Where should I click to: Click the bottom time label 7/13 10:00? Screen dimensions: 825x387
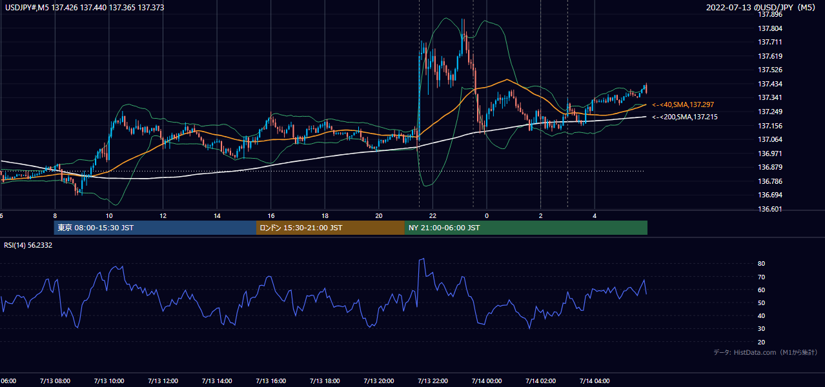click(108, 381)
